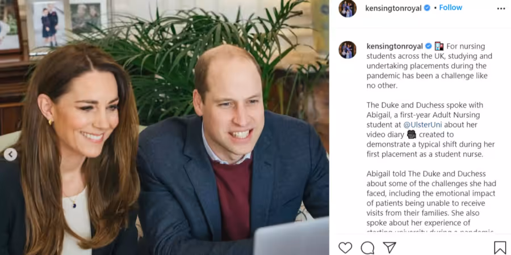Screen dimensions: 511x255
Task: Open the three-dot more options menu
Action: (x=501, y=8)
